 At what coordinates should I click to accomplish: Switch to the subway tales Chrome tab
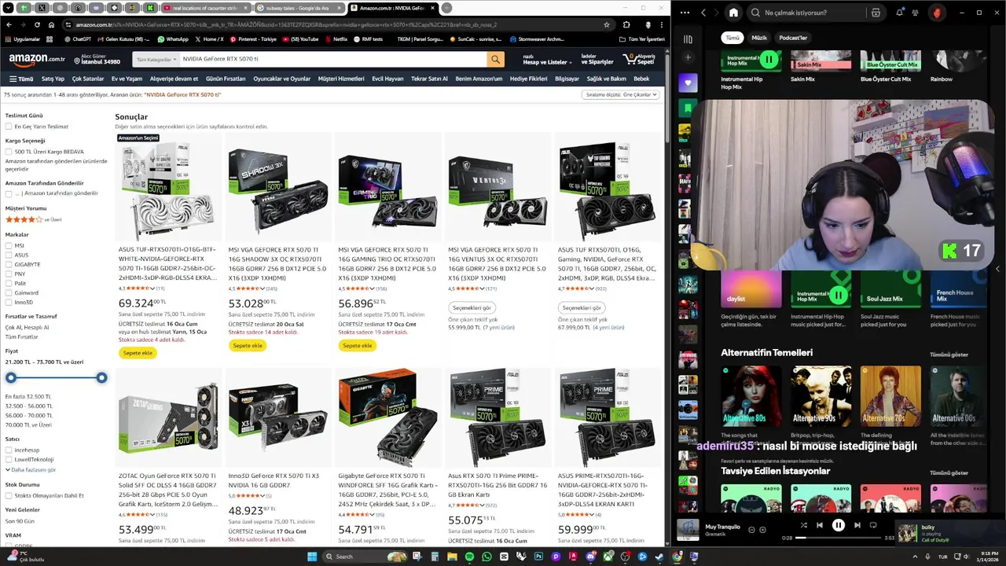299,8
